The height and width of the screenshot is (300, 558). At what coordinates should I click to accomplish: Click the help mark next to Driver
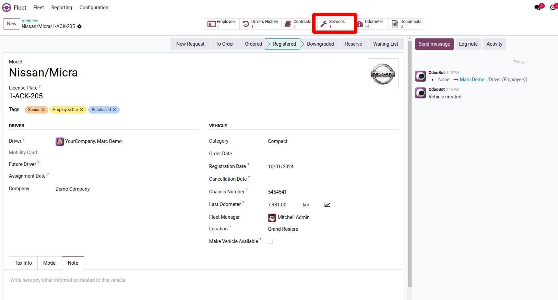click(24, 140)
